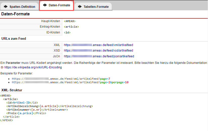The width and height of the screenshot is (208, 131).
Task: Visit the Wikipedia URL-Encoding link
Action: tap(33, 67)
